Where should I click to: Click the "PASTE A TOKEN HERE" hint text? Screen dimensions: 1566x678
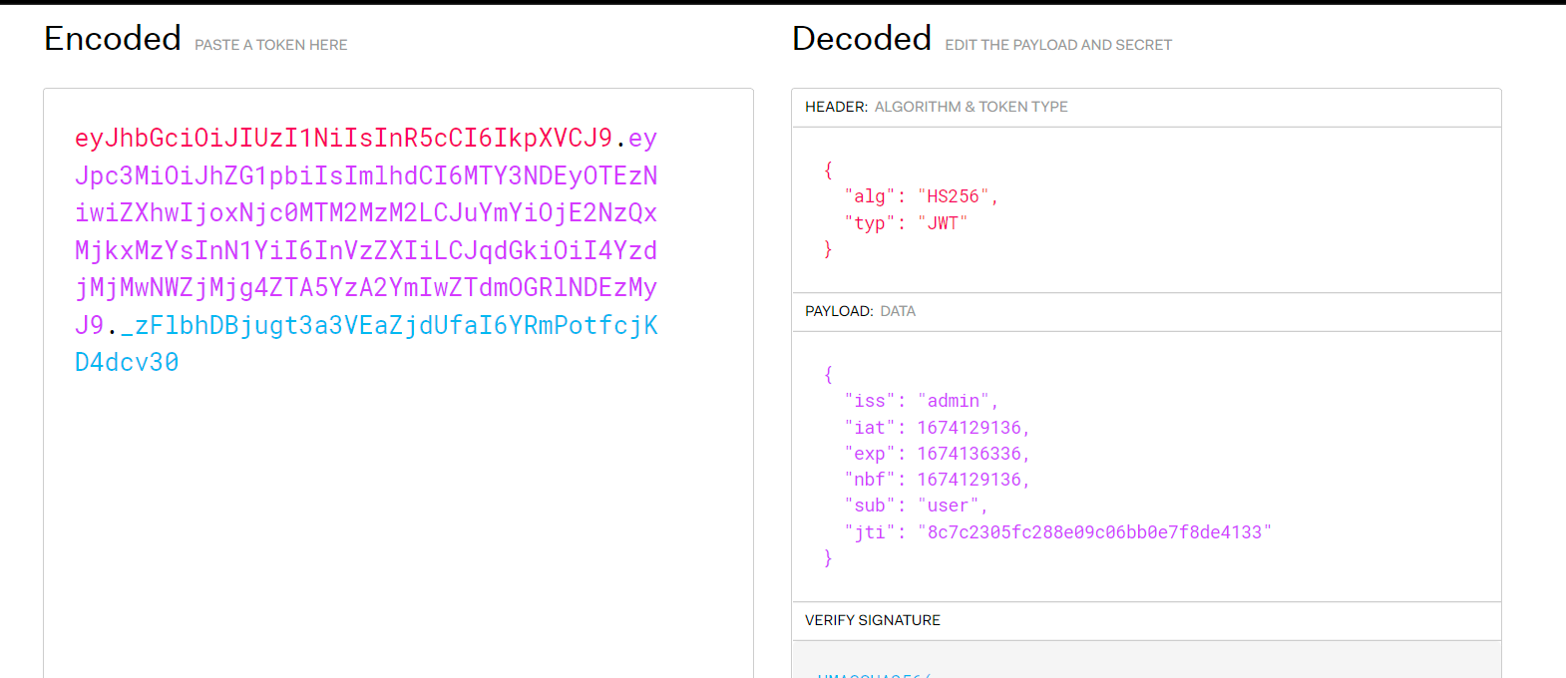pos(271,45)
